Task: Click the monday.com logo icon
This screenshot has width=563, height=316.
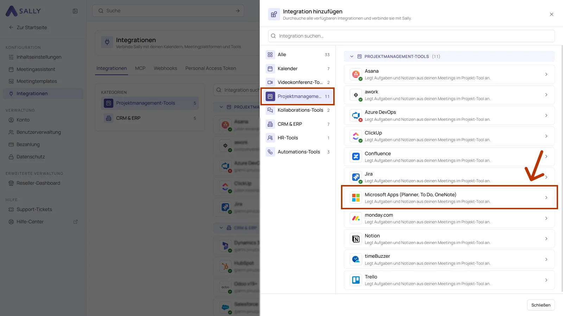Action: [x=356, y=218]
